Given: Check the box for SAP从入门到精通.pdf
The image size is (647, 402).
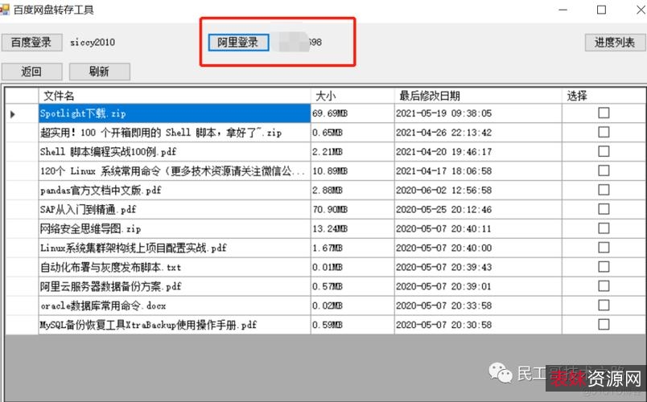Looking at the screenshot, I should pyautogui.click(x=604, y=209).
